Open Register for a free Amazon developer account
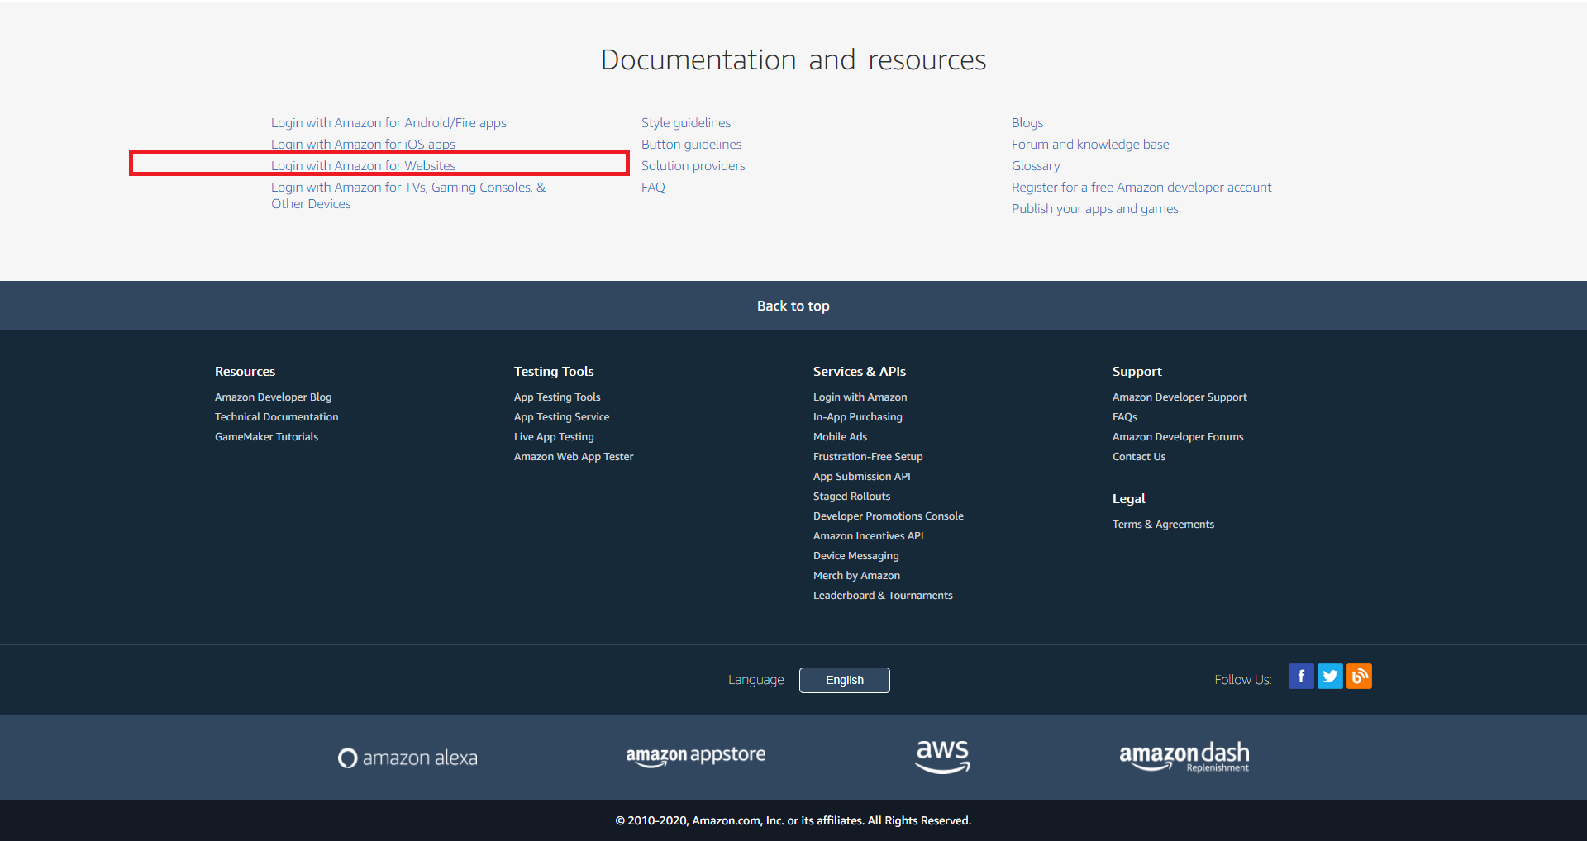 (1141, 187)
